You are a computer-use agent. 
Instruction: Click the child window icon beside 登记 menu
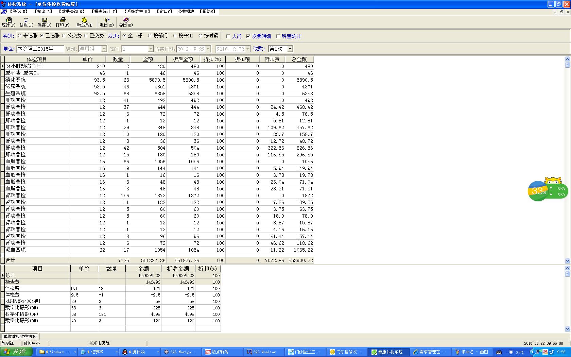4,12
